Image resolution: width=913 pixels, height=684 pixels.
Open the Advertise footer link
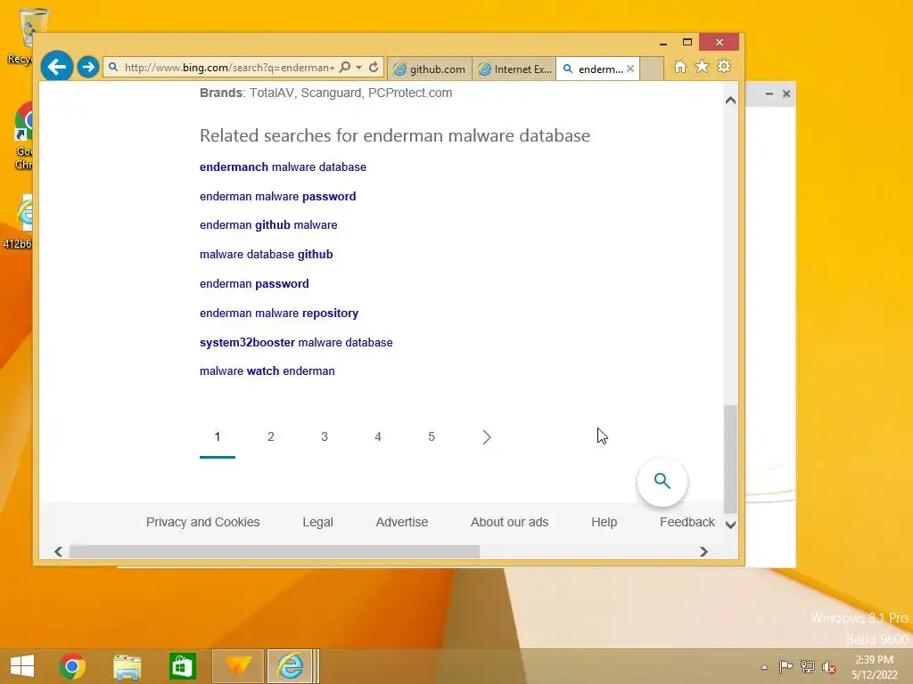[x=402, y=522]
